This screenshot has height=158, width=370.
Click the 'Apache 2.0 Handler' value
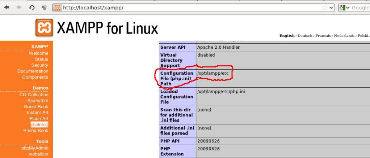(x=219, y=47)
